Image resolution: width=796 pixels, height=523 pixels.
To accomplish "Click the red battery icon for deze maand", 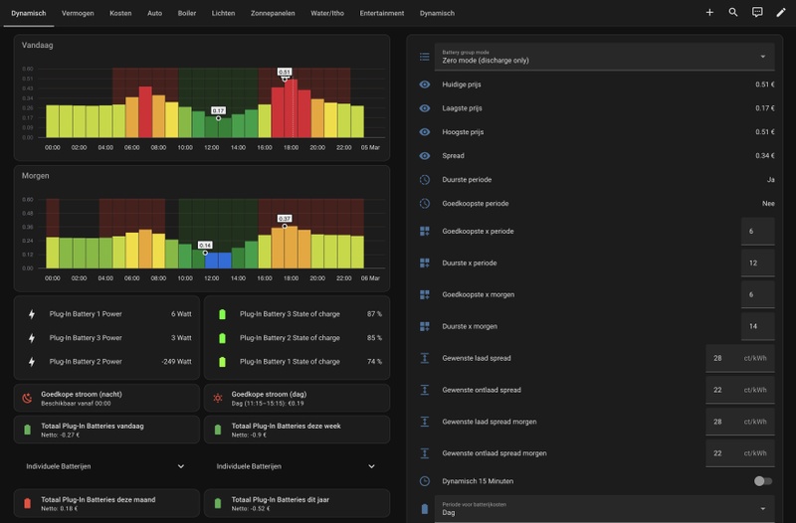I will tap(28, 500).
